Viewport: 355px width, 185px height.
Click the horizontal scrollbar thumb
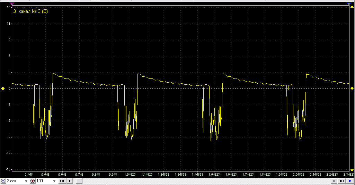[79, 181]
